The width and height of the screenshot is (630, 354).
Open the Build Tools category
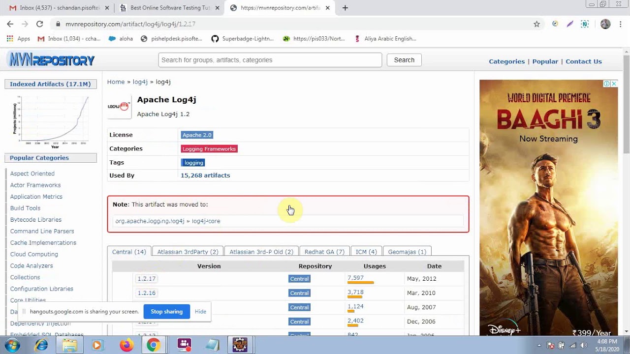(x=25, y=208)
